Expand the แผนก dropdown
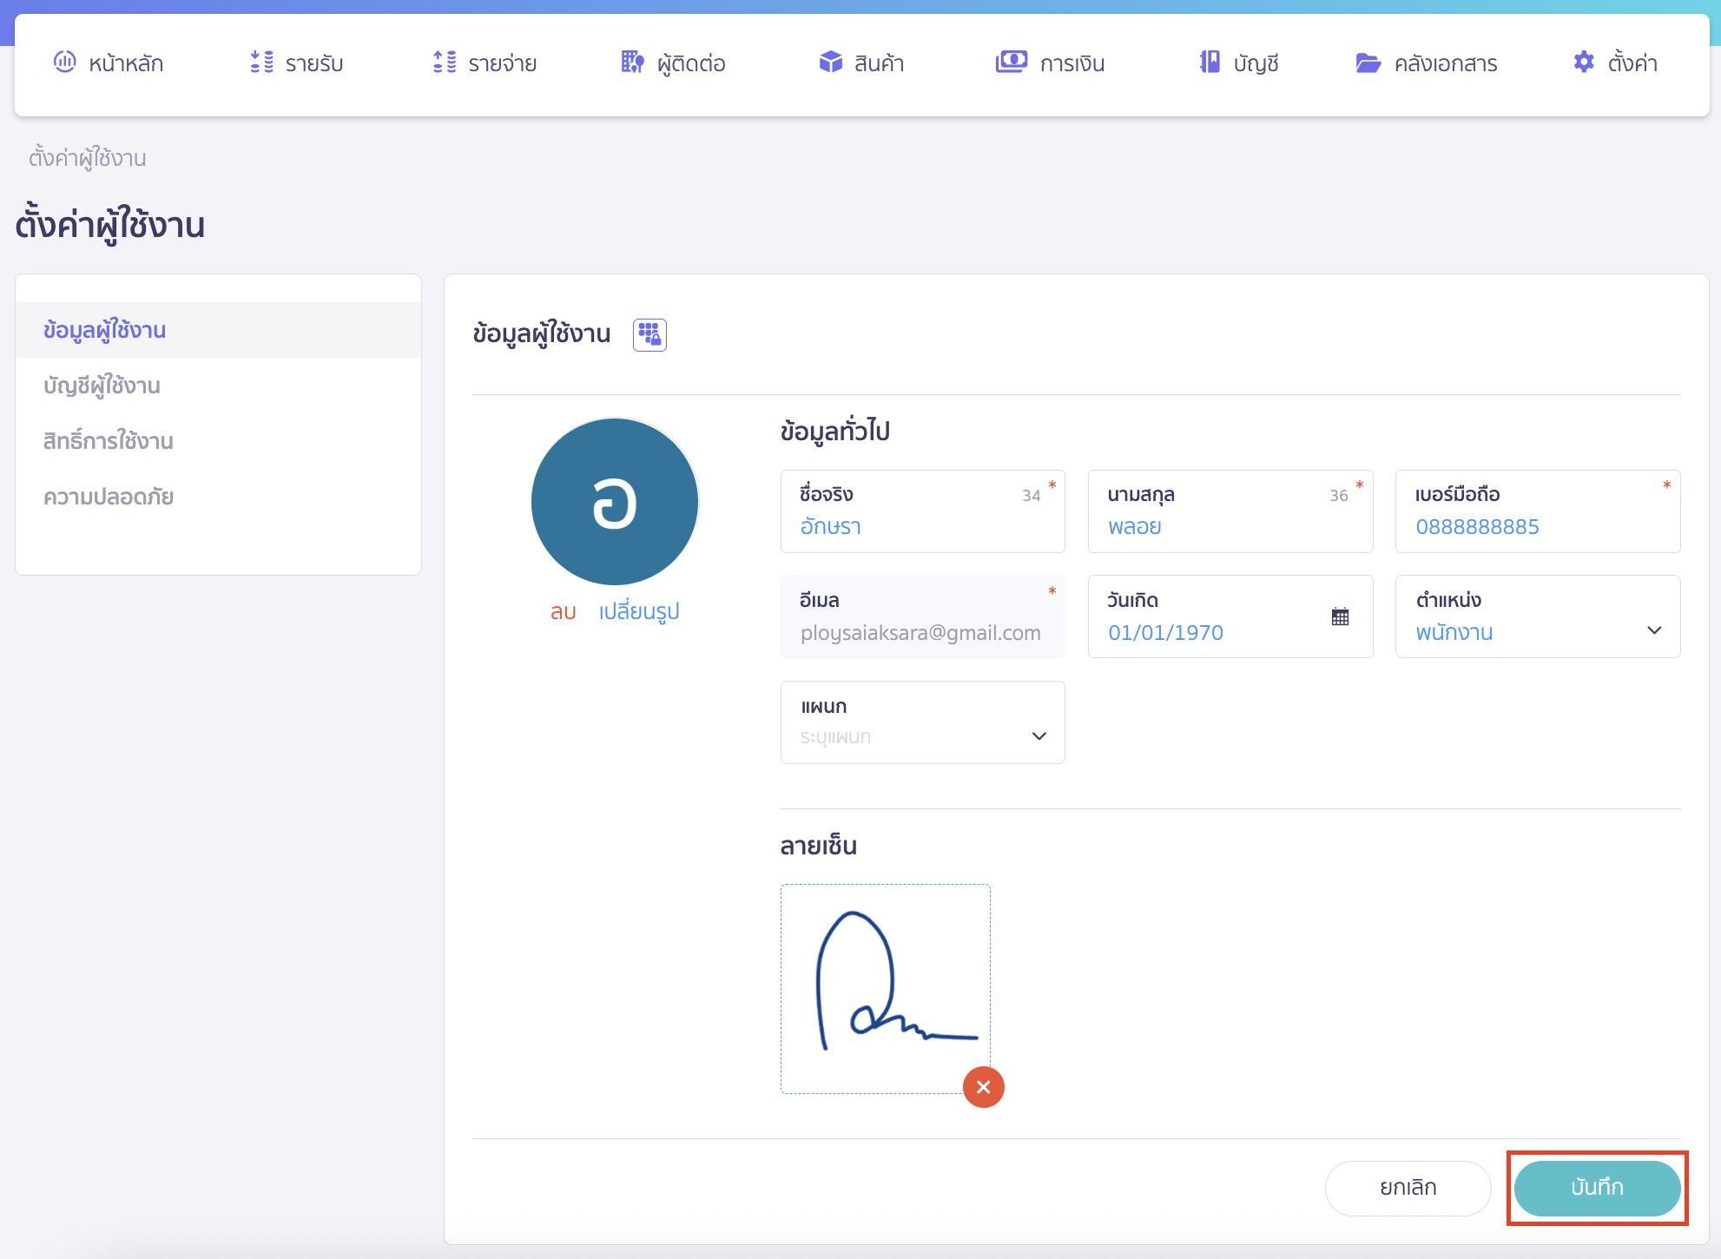The width and height of the screenshot is (1721, 1259). coord(1039,736)
